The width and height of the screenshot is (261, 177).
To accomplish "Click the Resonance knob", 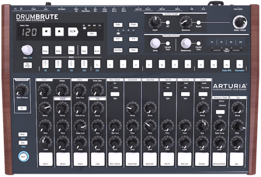I will pos(186,23).
